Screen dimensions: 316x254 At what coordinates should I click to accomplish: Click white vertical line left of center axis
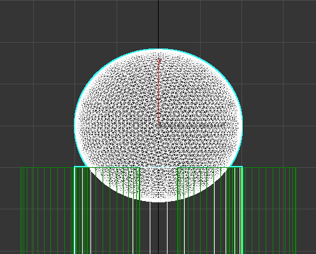[x=150, y=228]
